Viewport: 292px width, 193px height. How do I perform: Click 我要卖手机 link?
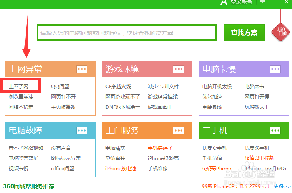pos(215,148)
